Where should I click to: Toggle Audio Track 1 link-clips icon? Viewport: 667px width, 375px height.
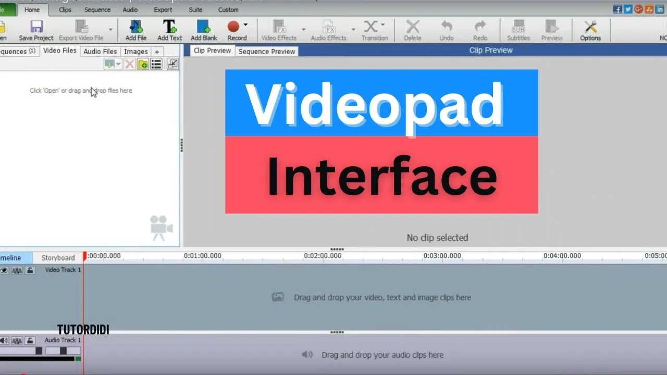(x=17, y=341)
